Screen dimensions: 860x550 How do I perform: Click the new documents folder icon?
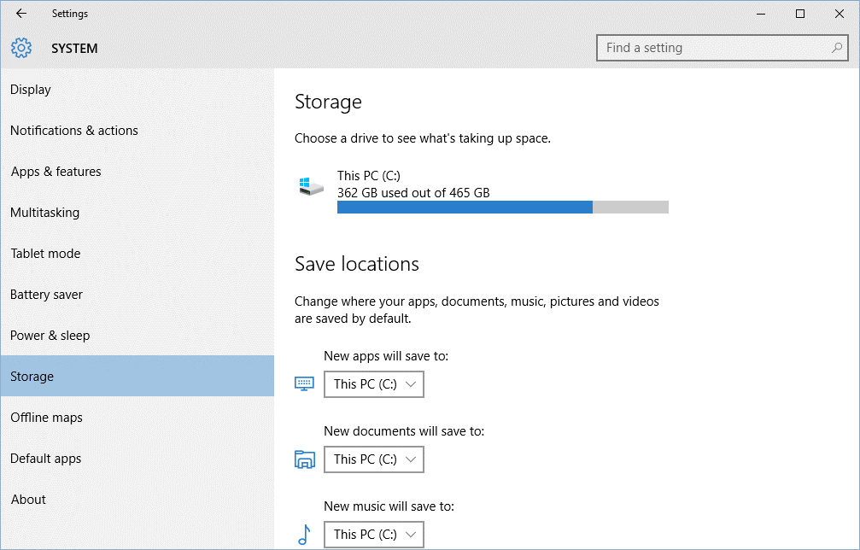point(305,459)
